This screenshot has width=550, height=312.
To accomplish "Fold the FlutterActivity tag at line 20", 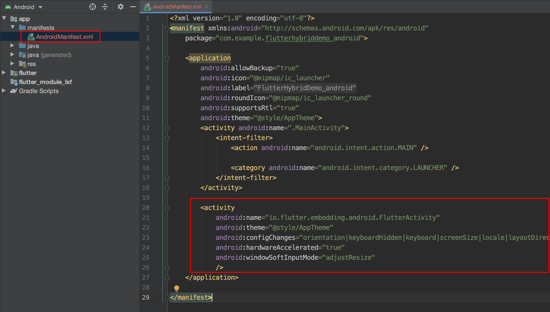I will pyautogui.click(x=167, y=207).
